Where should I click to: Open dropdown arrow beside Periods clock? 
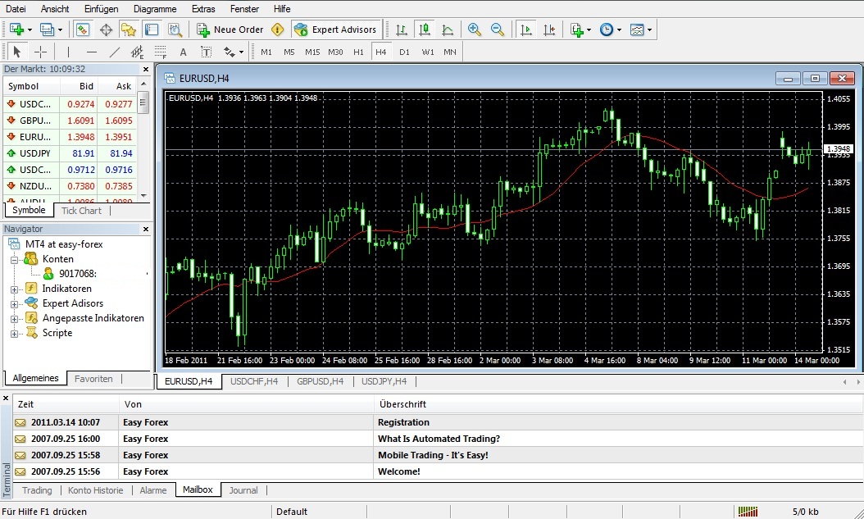[x=620, y=30]
